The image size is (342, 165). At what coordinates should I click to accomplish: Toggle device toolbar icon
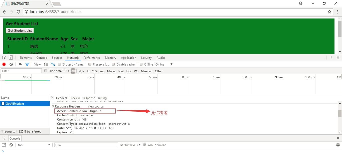(x=11, y=57)
